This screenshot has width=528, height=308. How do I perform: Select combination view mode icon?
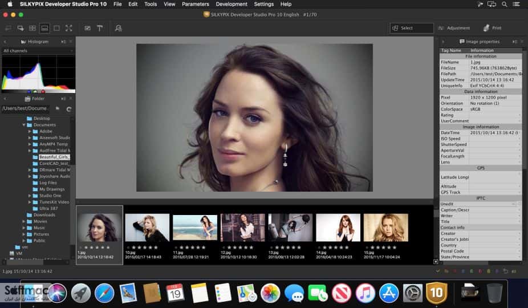(44, 29)
